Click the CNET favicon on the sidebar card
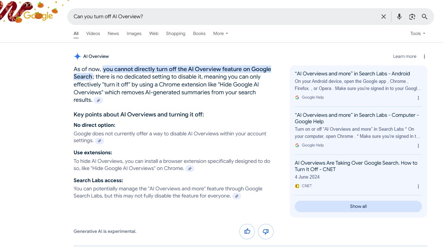The width and height of the screenshot is (443, 250). tap(297, 186)
